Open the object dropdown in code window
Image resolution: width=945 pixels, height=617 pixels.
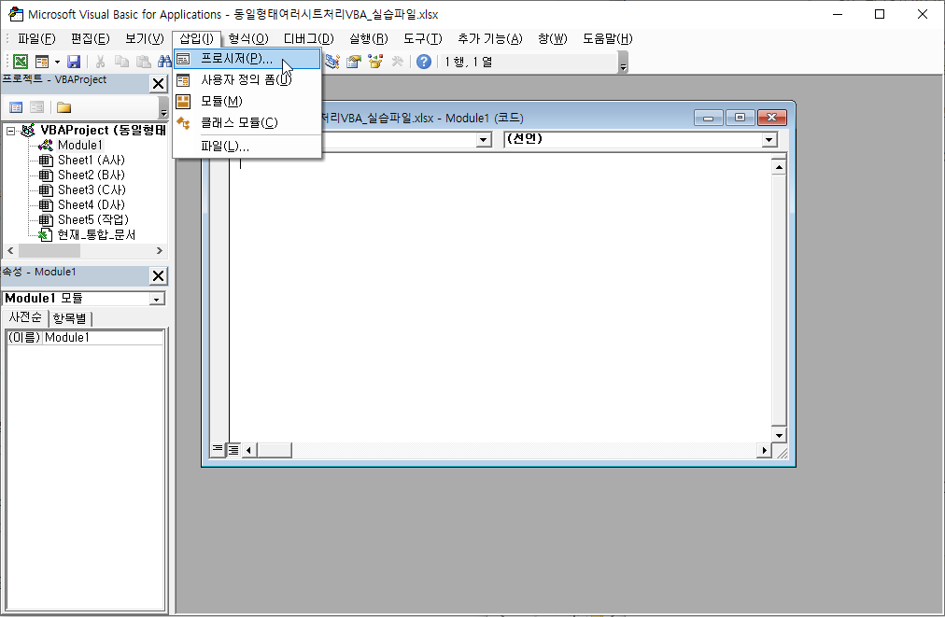(x=483, y=140)
